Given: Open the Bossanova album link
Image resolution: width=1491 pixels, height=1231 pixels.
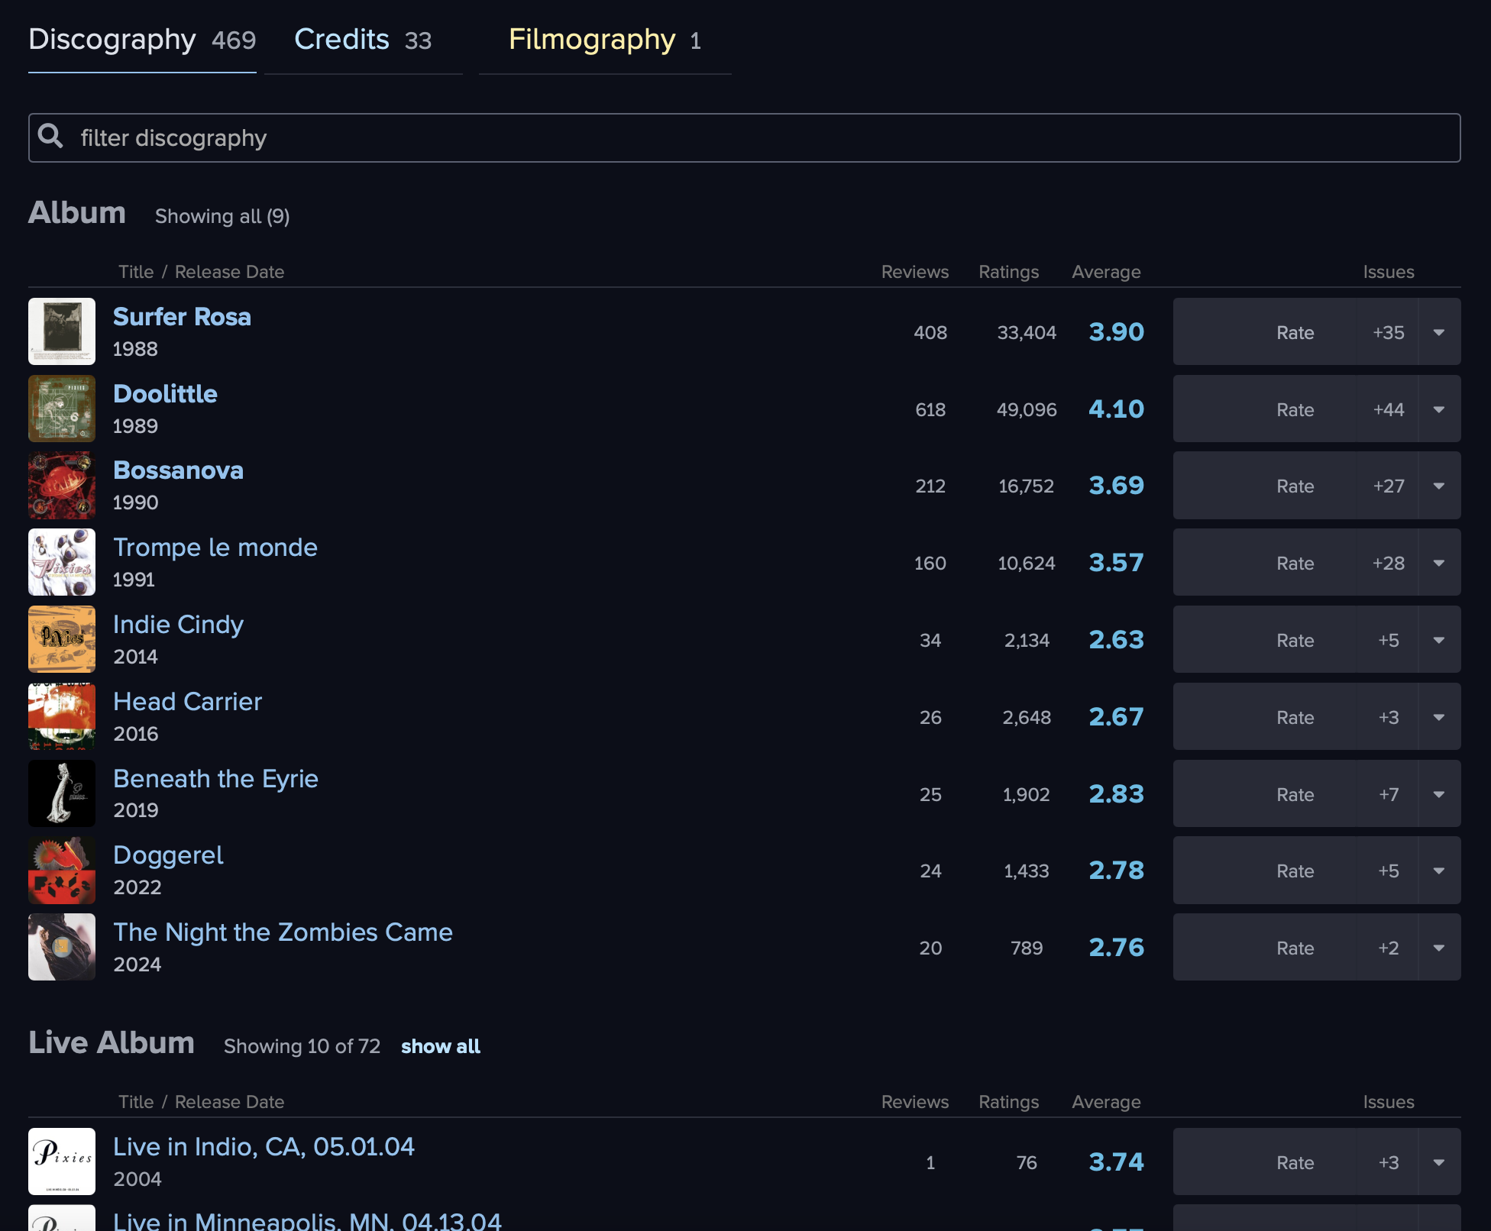Looking at the screenshot, I should click(178, 470).
